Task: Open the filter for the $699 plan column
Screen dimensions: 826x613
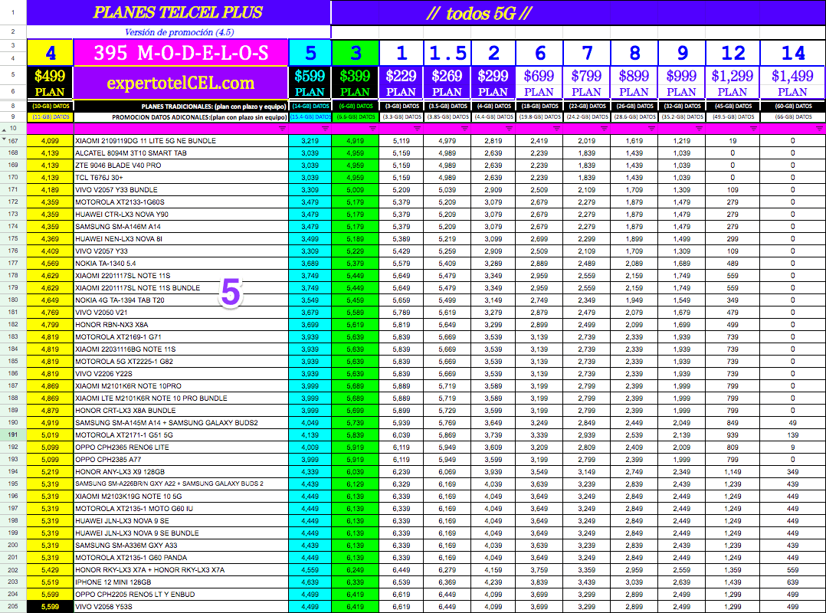Action: pyautogui.click(x=556, y=129)
